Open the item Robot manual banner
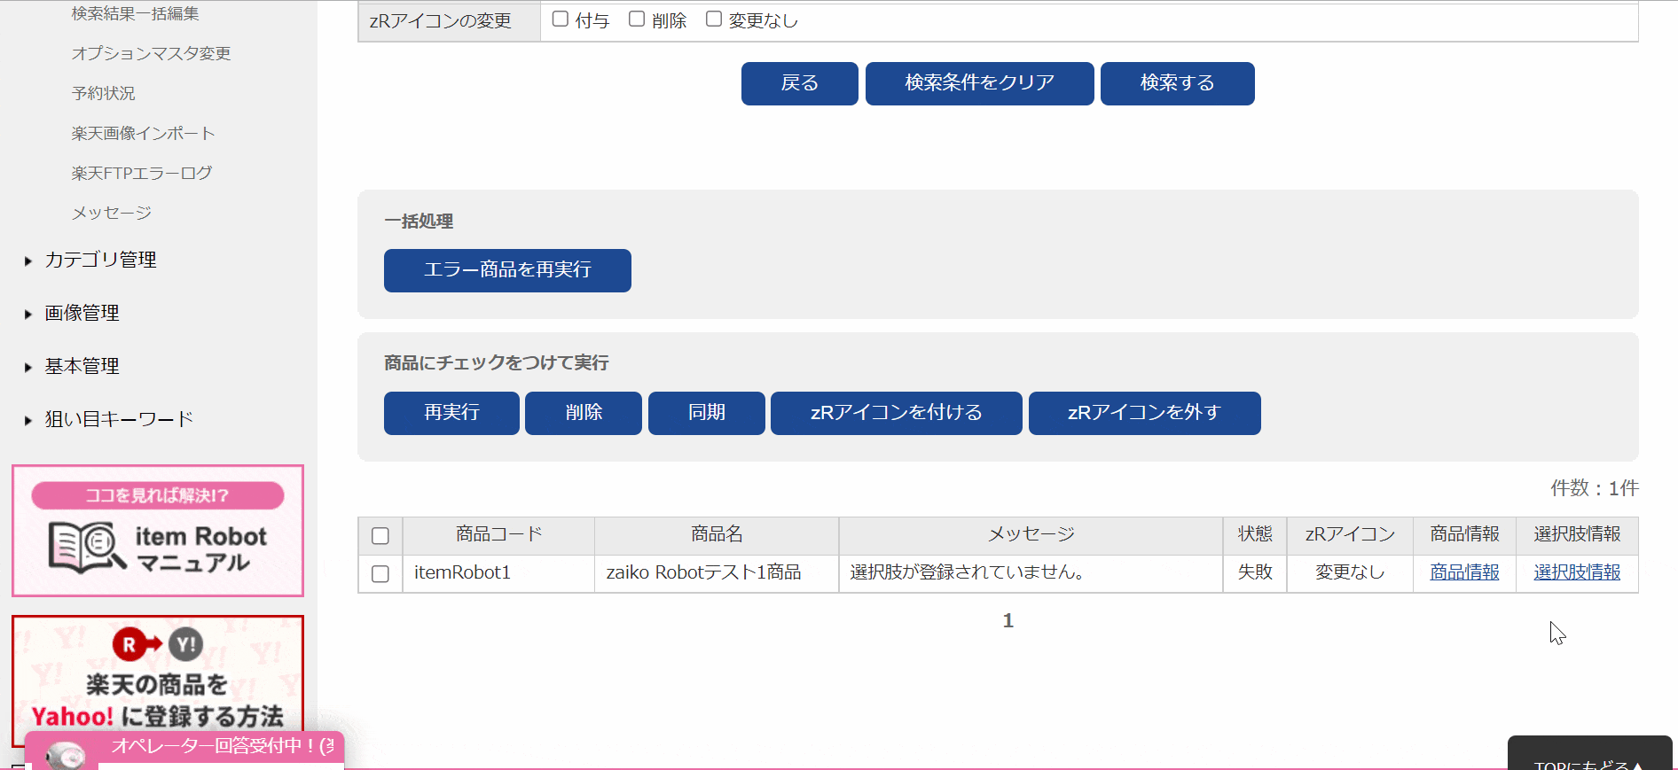Image resolution: width=1678 pixels, height=770 pixels. (158, 531)
